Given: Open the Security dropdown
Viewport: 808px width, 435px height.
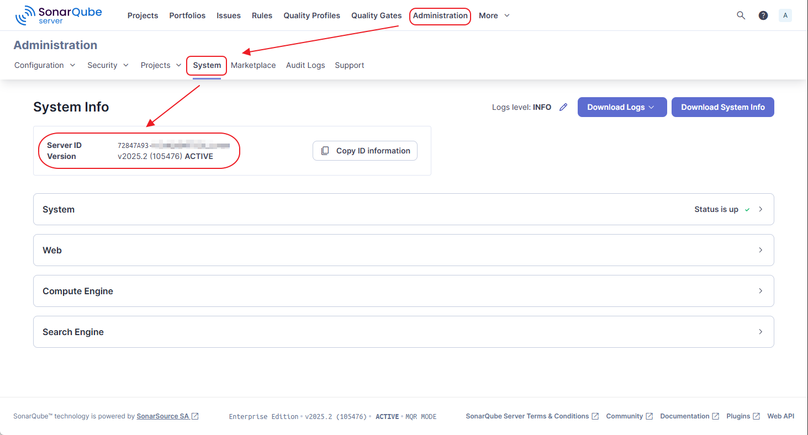Looking at the screenshot, I should 108,65.
